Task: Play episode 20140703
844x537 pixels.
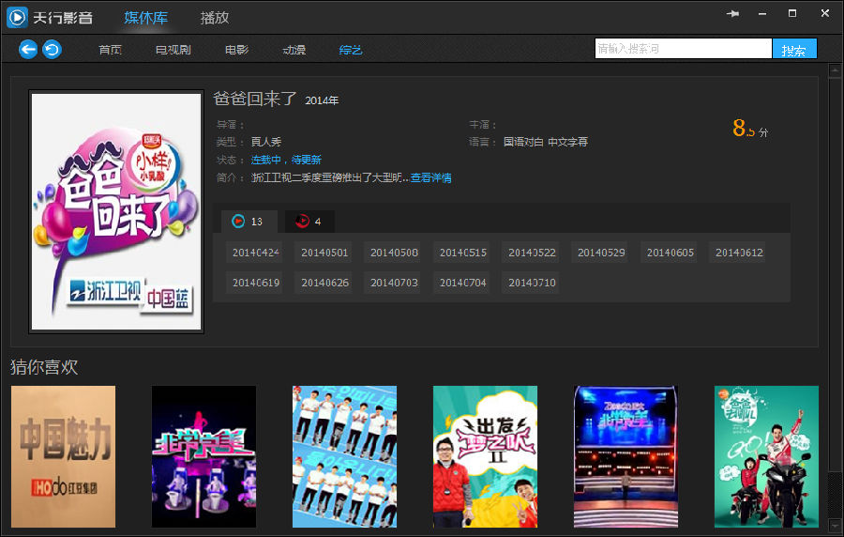Action: [x=394, y=283]
